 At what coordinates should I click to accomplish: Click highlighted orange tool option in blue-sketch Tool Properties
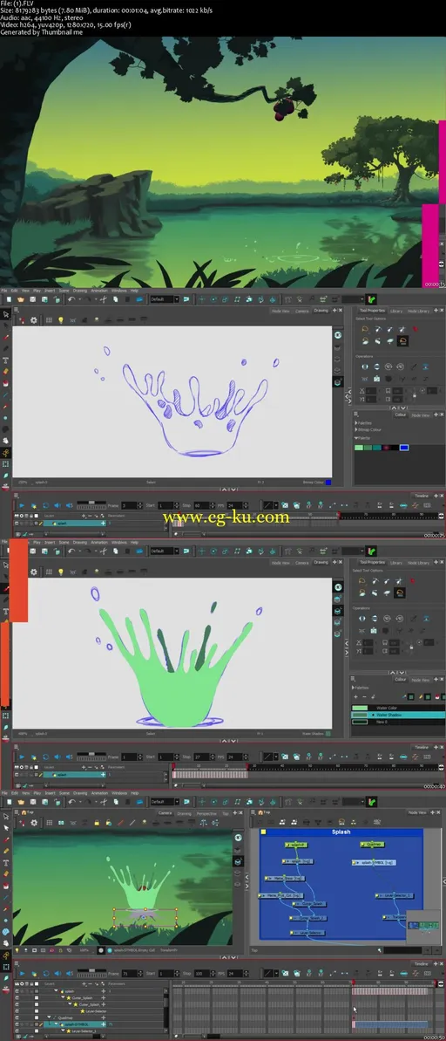(403, 340)
